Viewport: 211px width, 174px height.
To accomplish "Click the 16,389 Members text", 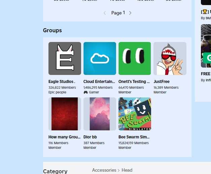I will coord(166,87).
